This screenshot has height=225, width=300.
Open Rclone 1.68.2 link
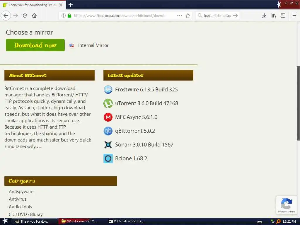click(x=131, y=158)
